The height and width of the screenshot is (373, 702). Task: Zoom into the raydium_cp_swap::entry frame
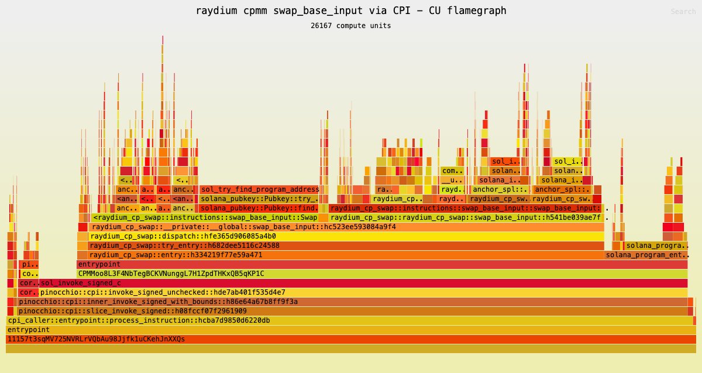pyautogui.click(x=346, y=255)
